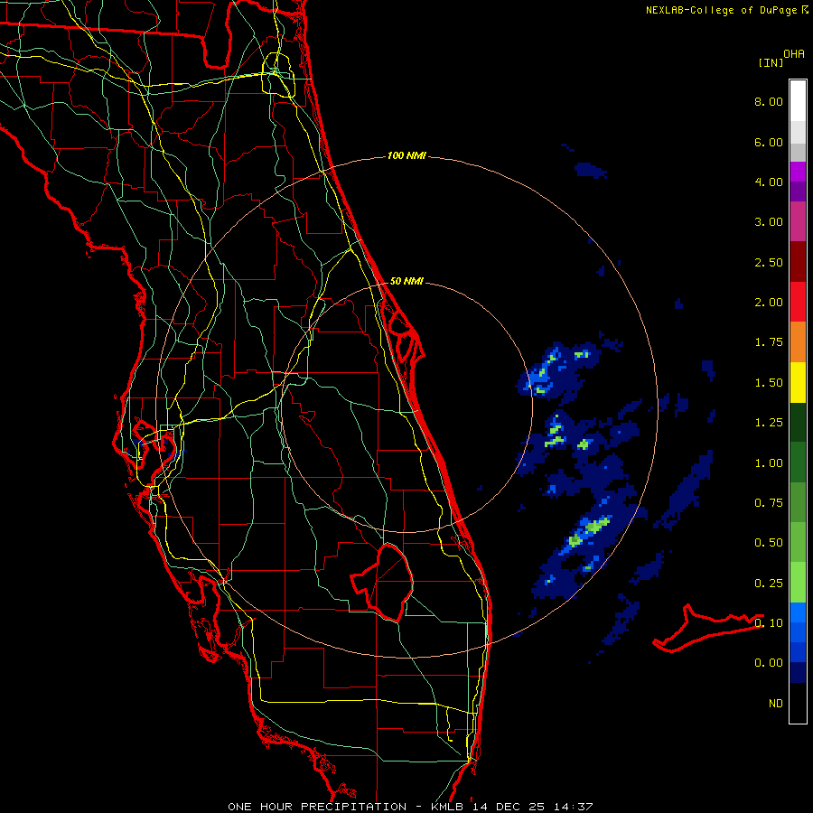The width and height of the screenshot is (813, 813).
Task: Click the 2.00 legend value
Action: 769,303
